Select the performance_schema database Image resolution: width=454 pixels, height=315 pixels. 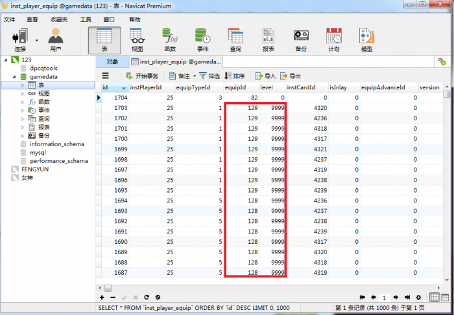tap(59, 161)
